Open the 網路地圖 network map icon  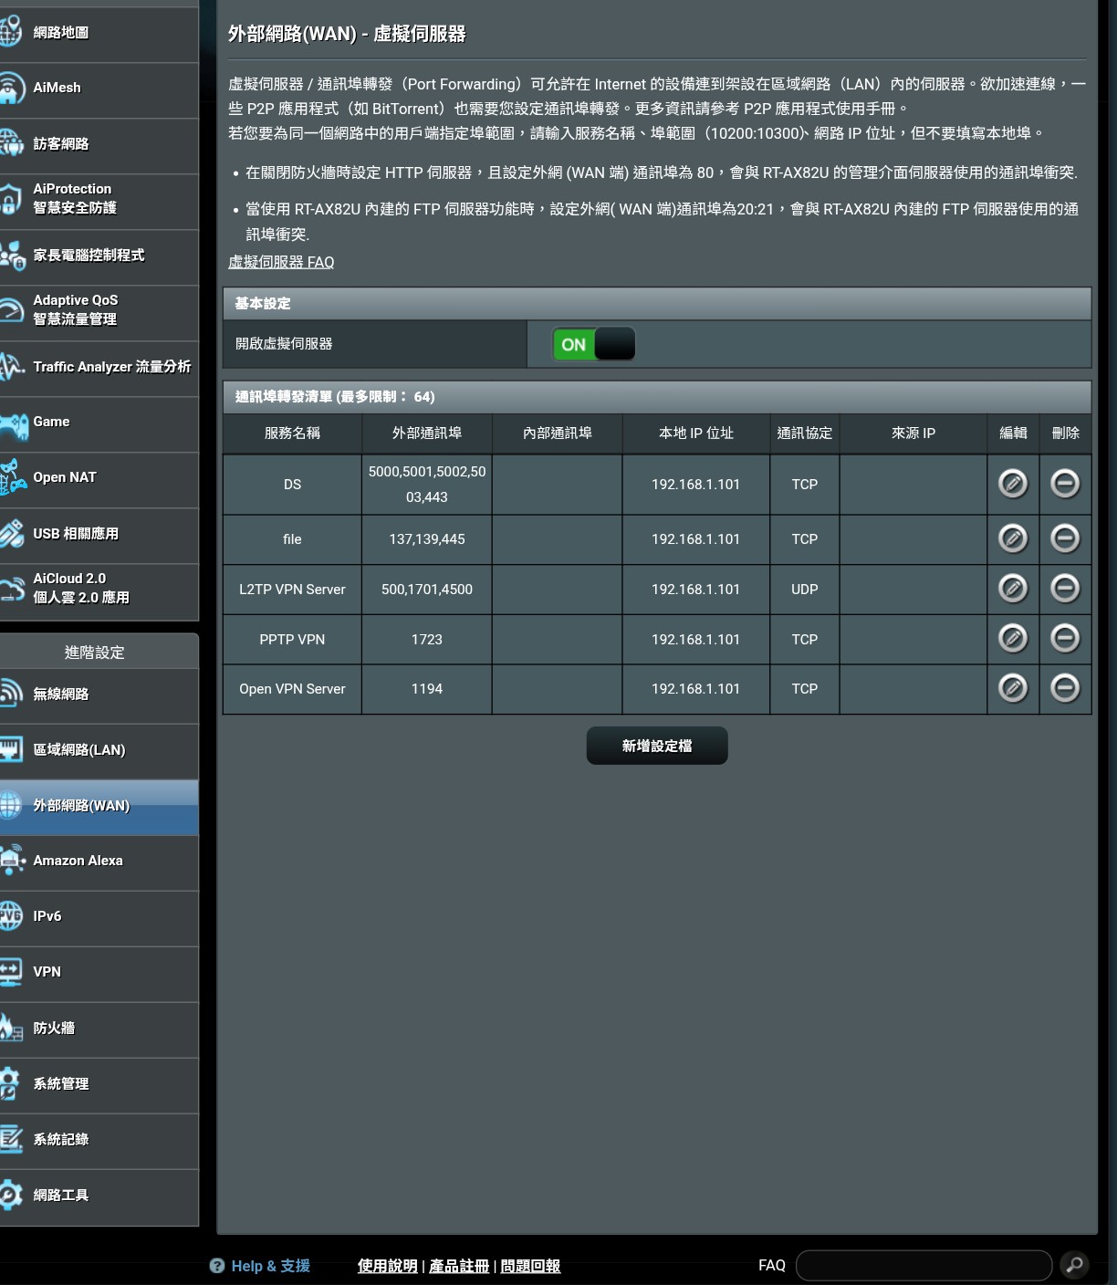point(12,32)
